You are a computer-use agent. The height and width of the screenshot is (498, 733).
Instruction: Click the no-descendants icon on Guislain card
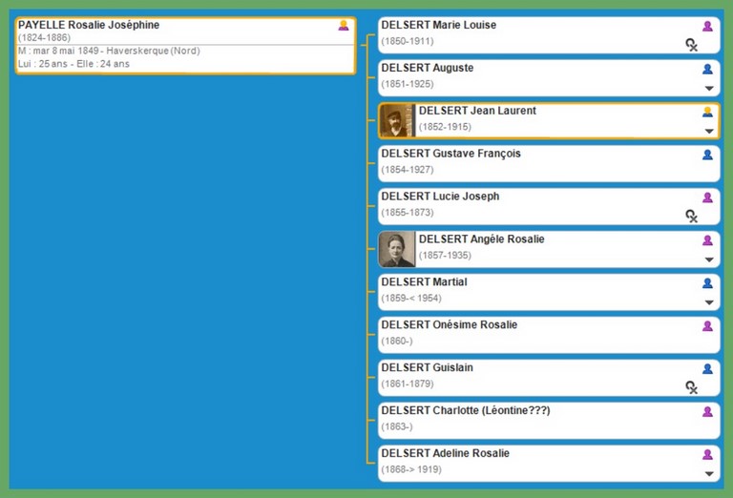pos(692,387)
